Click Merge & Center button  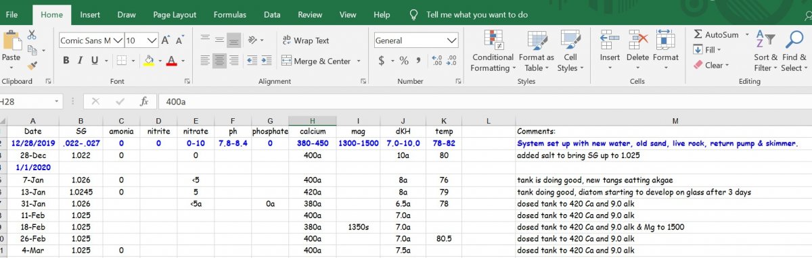click(316, 61)
